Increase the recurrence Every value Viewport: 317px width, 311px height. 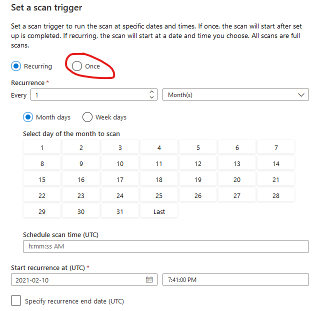click(x=152, y=92)
